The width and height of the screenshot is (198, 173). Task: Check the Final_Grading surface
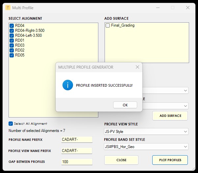tap(108, 26)
